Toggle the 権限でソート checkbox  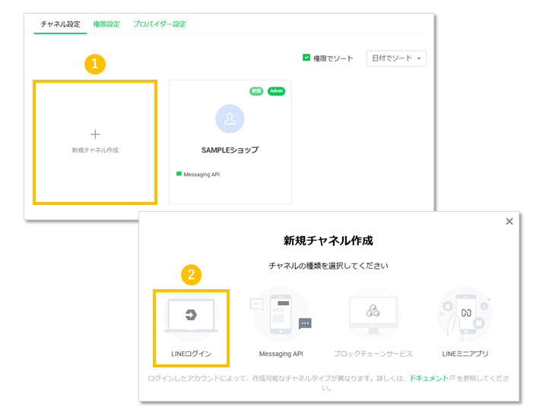(306, 58)
